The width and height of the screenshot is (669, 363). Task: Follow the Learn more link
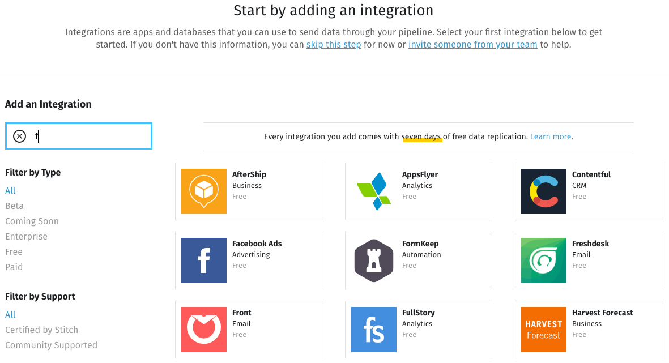(x=551, y=136)
